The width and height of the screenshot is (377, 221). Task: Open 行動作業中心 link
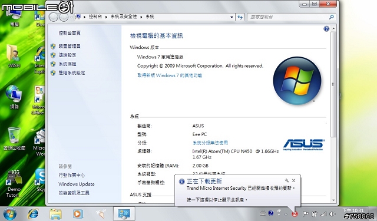point(72,175)
